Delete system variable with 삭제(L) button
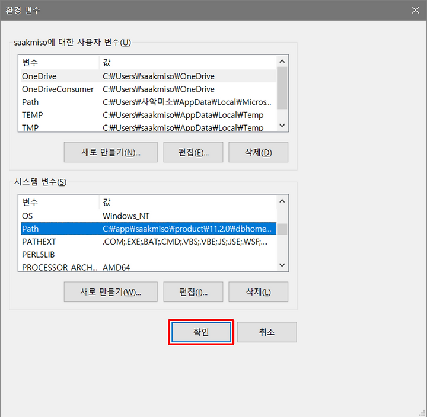This screenshot has height=417, width=427. click(x=258, y=292)
